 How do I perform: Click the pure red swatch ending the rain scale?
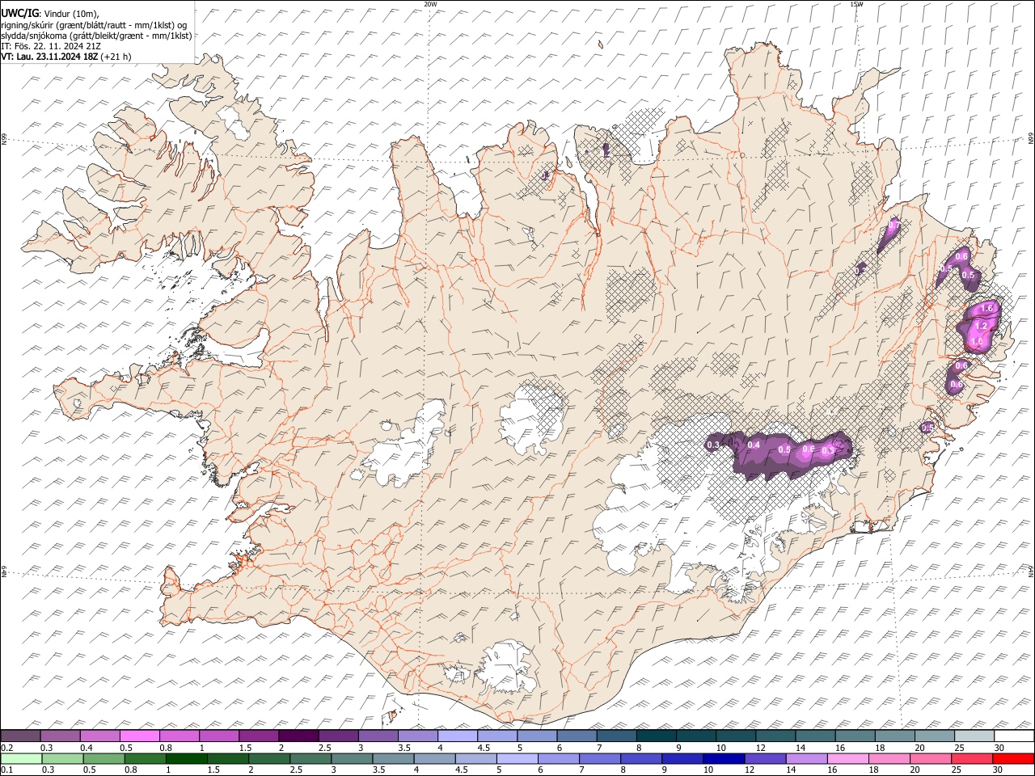pyautogui.click(x=1012, y=759)
